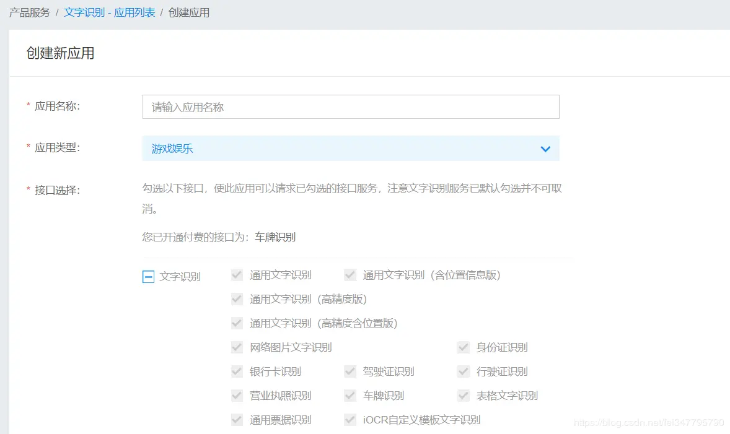This screenshot has width=730, height=434.
Task: Enable iOCR自定义模板文字识别 option
Action: [350, 419]
